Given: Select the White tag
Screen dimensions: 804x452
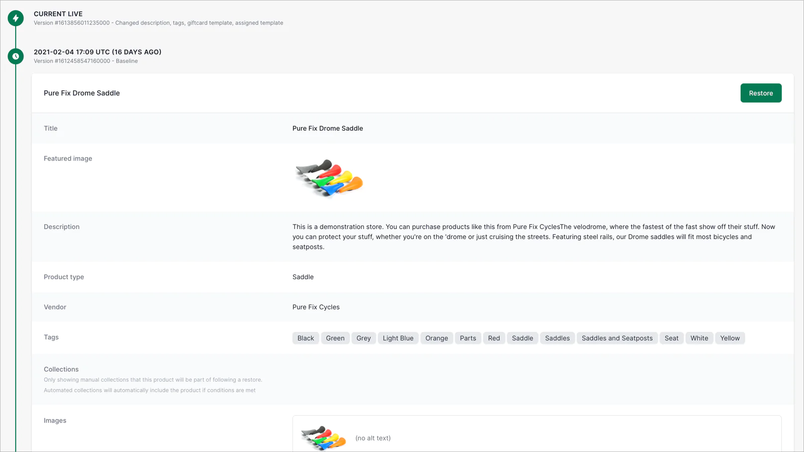Looking at the screenshot, I should point(699,338).
